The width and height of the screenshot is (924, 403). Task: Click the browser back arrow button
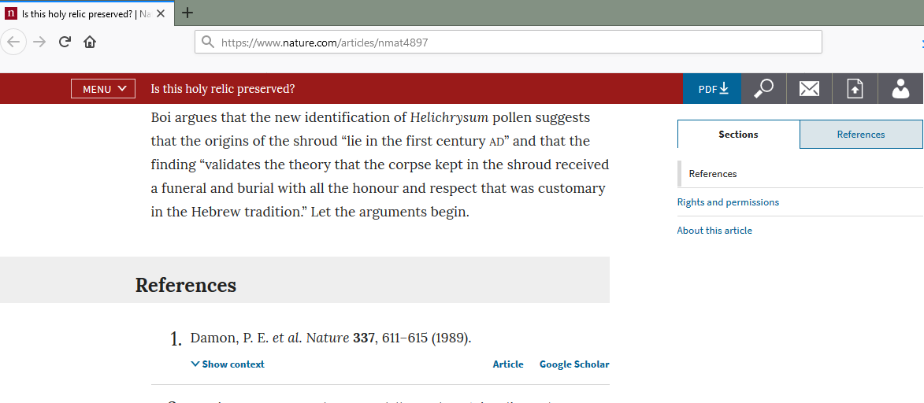coord(14,42)
